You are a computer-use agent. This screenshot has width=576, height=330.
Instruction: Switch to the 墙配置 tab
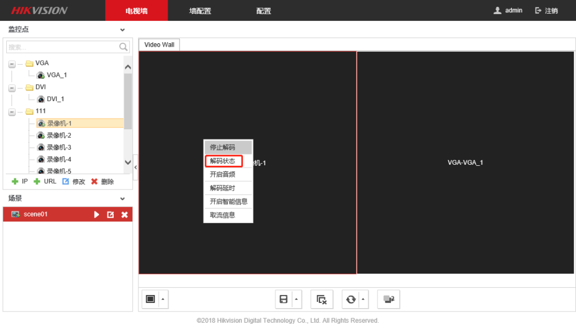click(200, 11)
